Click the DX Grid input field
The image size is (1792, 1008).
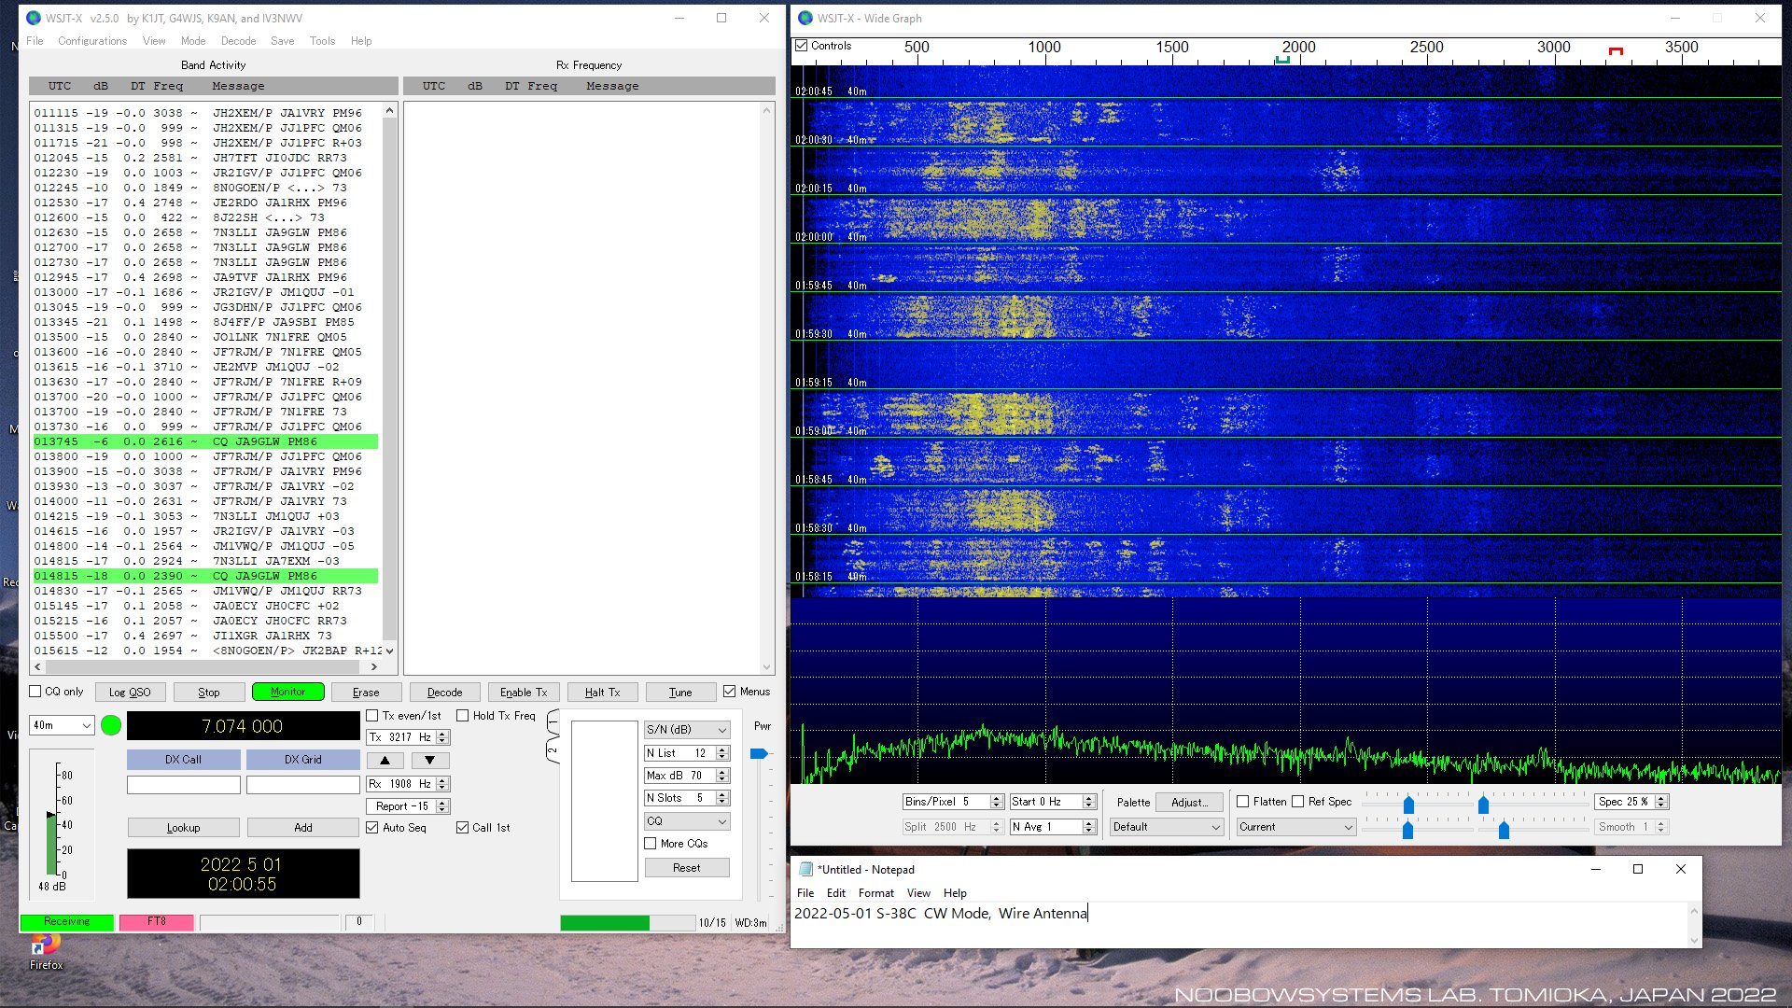pyautogui.click(x=303, y=785)
